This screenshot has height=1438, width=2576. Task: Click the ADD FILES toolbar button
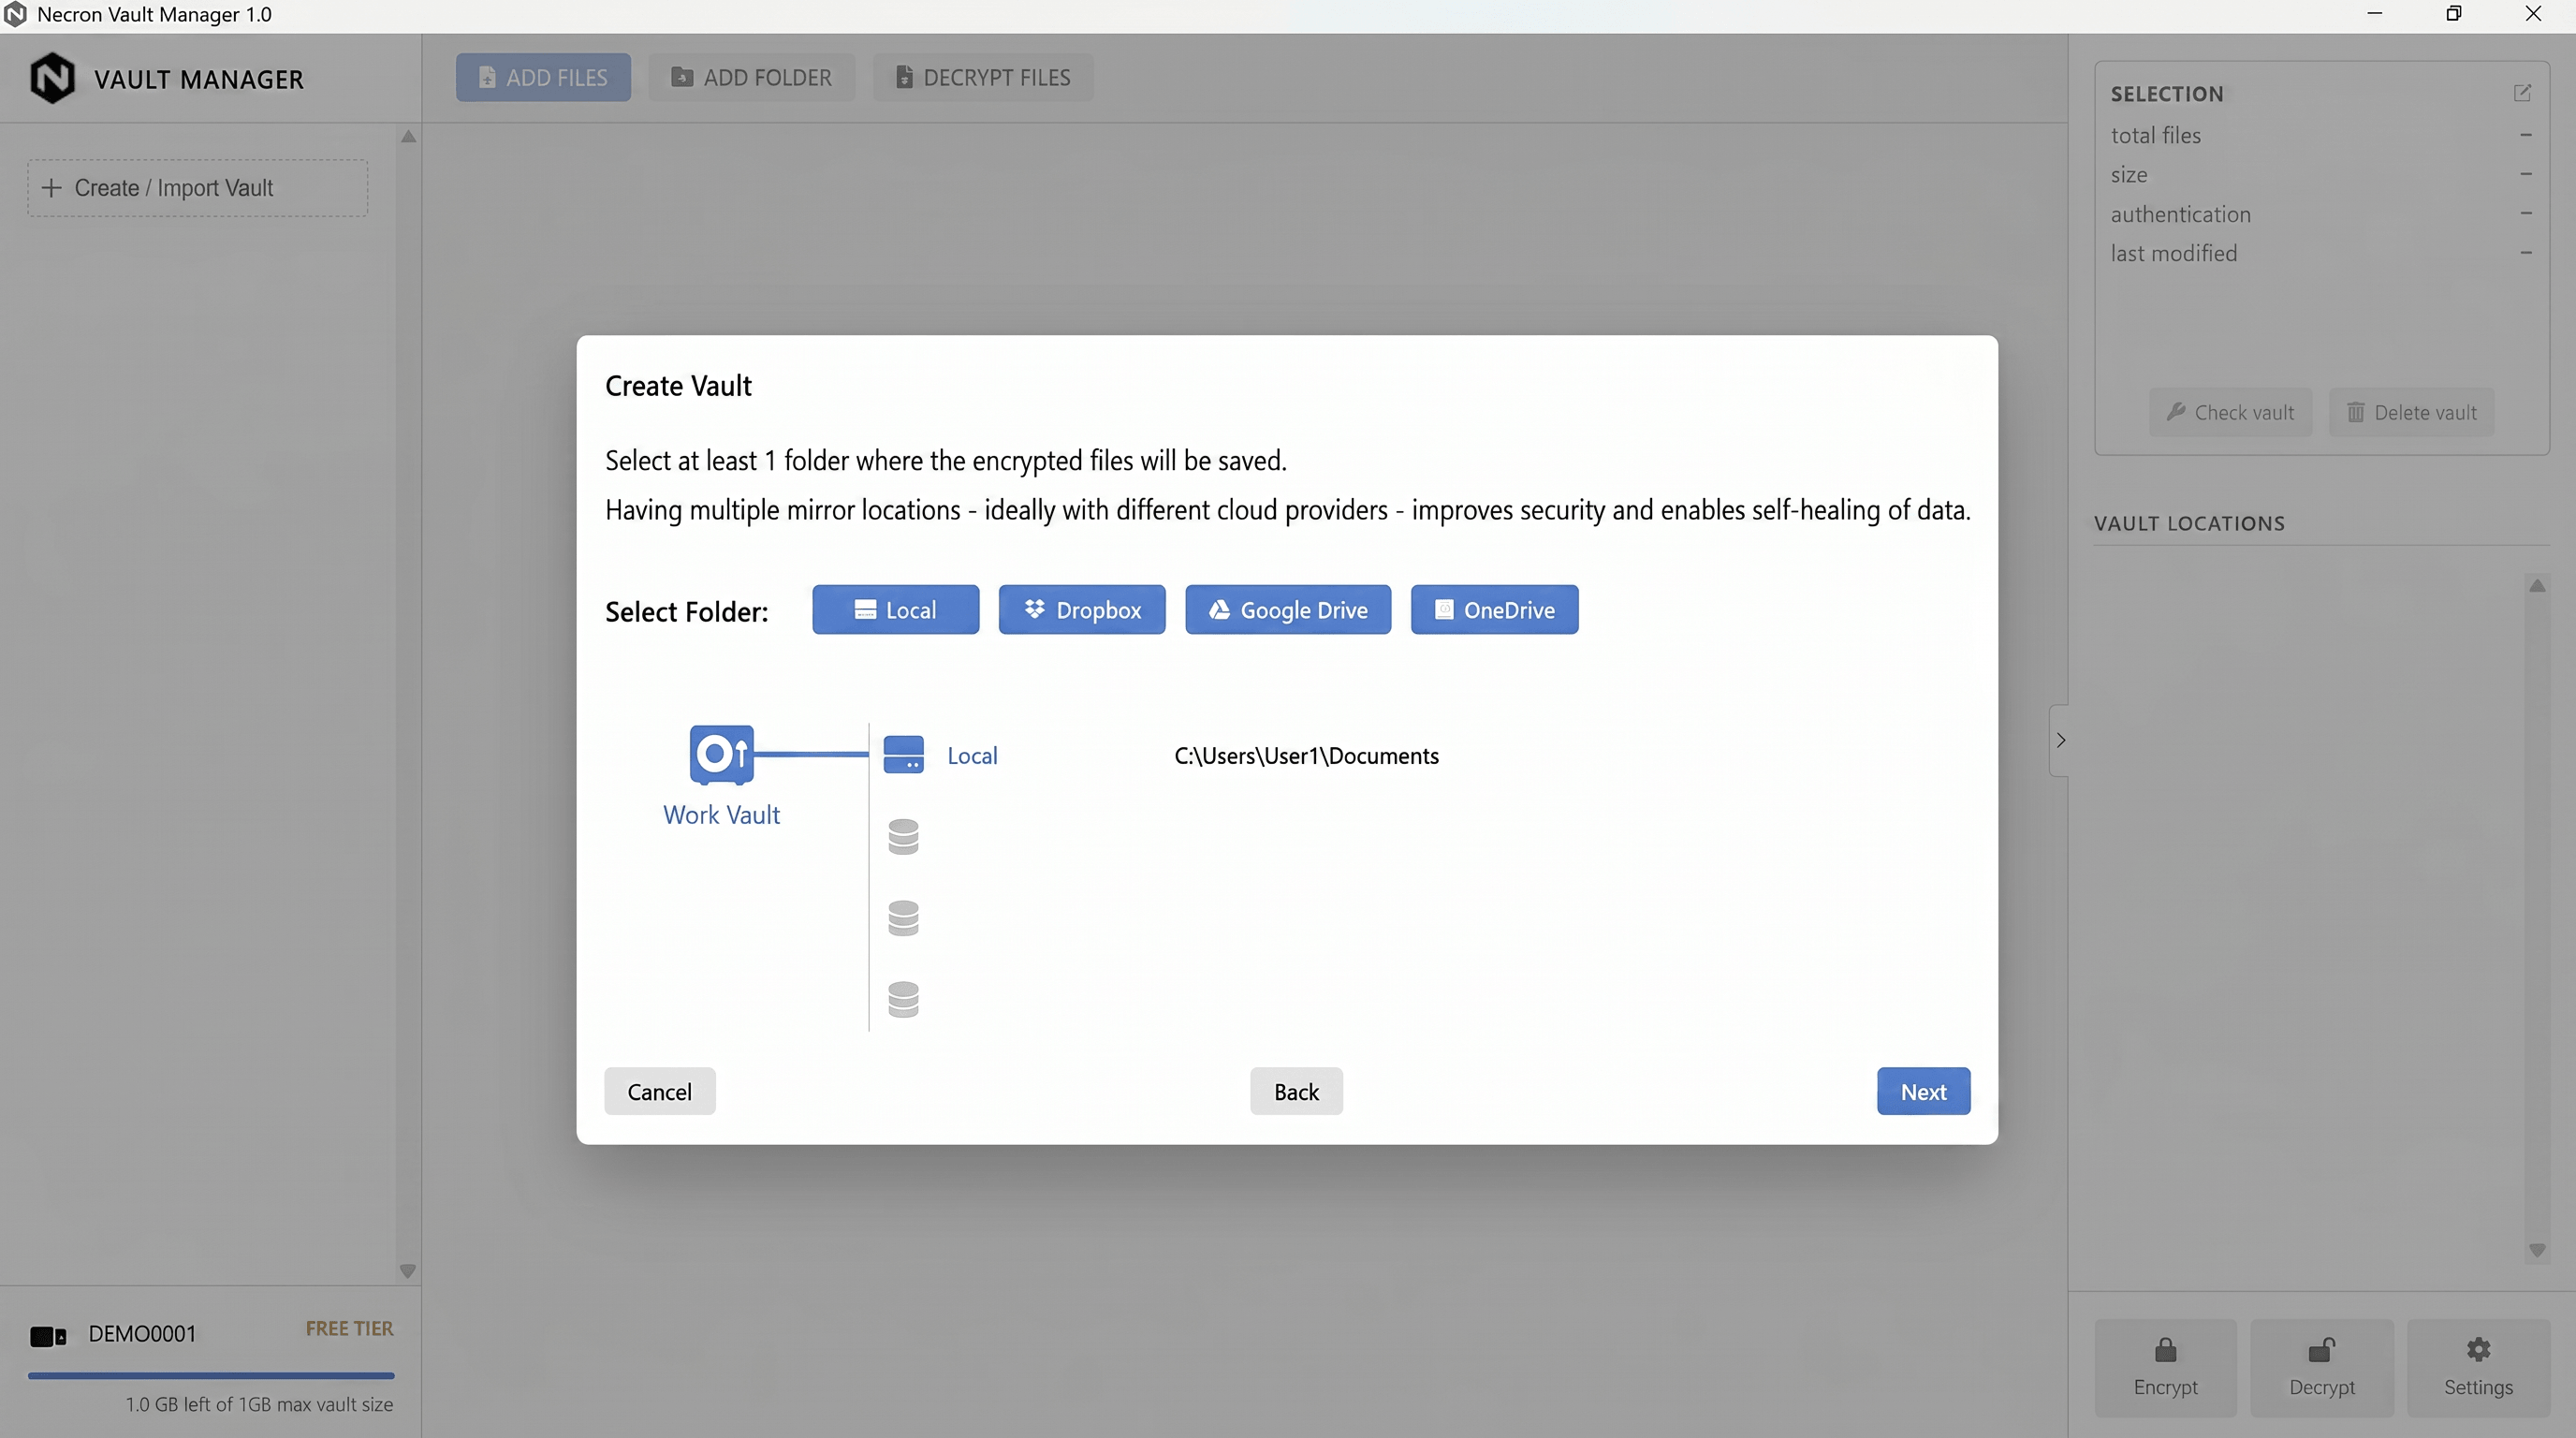coord(543,77)
